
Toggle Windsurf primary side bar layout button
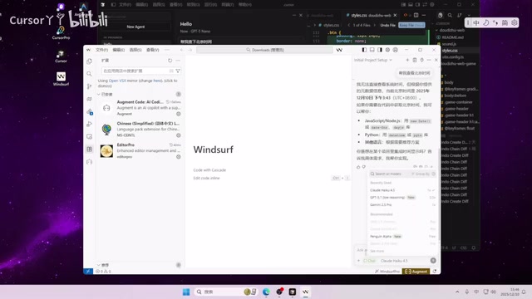(364, 50)
